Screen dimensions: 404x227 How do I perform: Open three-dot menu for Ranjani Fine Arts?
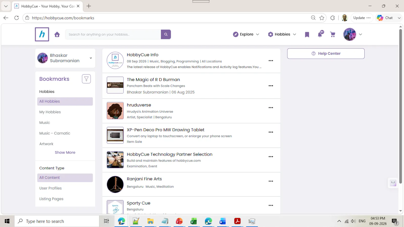pos(271,181)
